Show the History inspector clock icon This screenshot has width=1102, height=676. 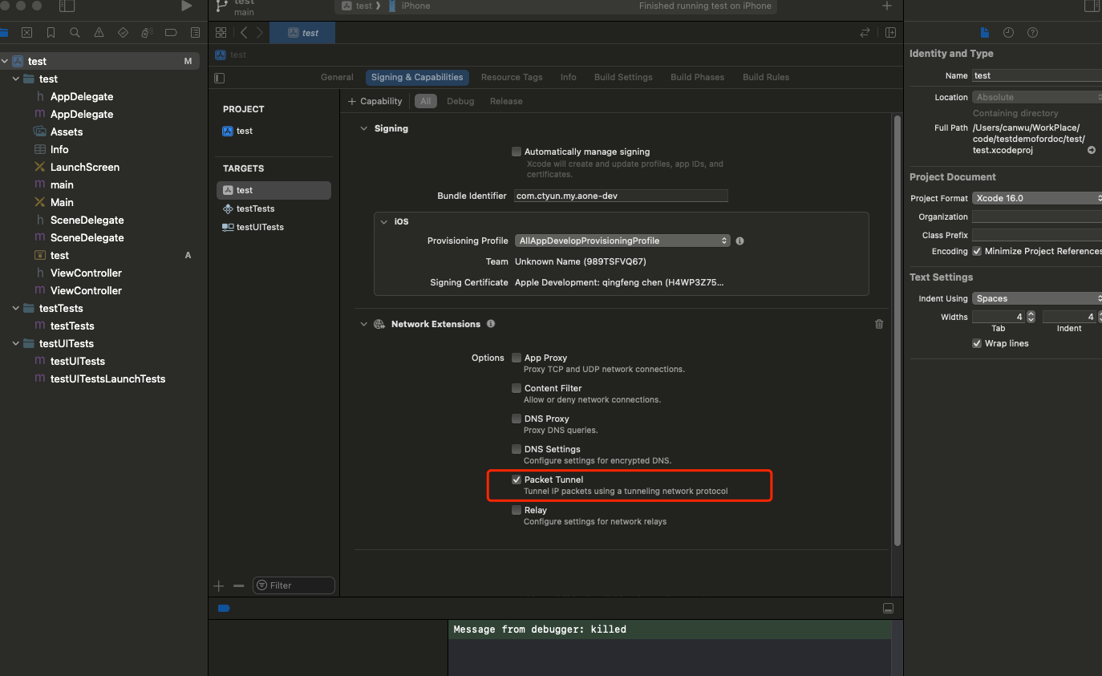1008,33
